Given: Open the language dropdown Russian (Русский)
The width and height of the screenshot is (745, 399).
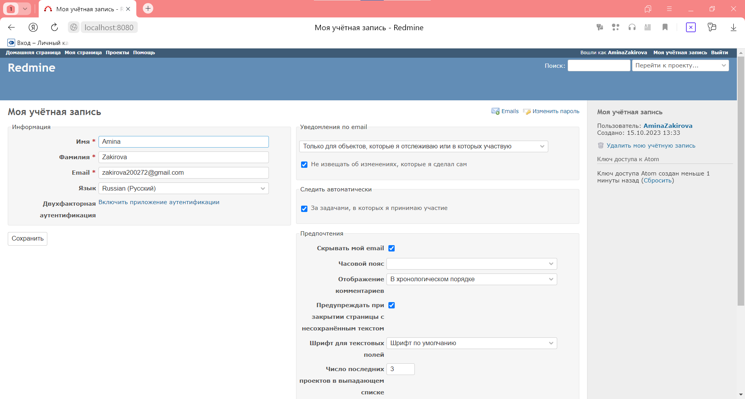Looking at the screenshot, I should point(184,189).
